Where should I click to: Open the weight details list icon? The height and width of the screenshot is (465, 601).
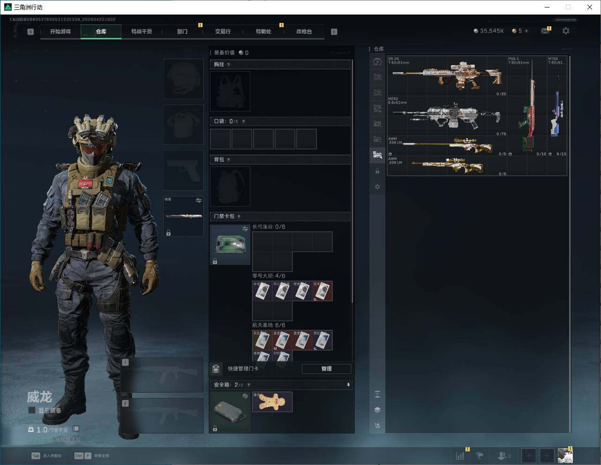[x=76, y=429]
